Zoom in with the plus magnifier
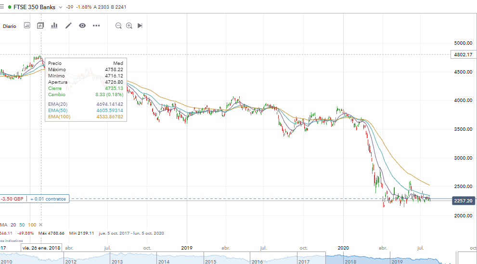The image size is (477, 264). 129,25
